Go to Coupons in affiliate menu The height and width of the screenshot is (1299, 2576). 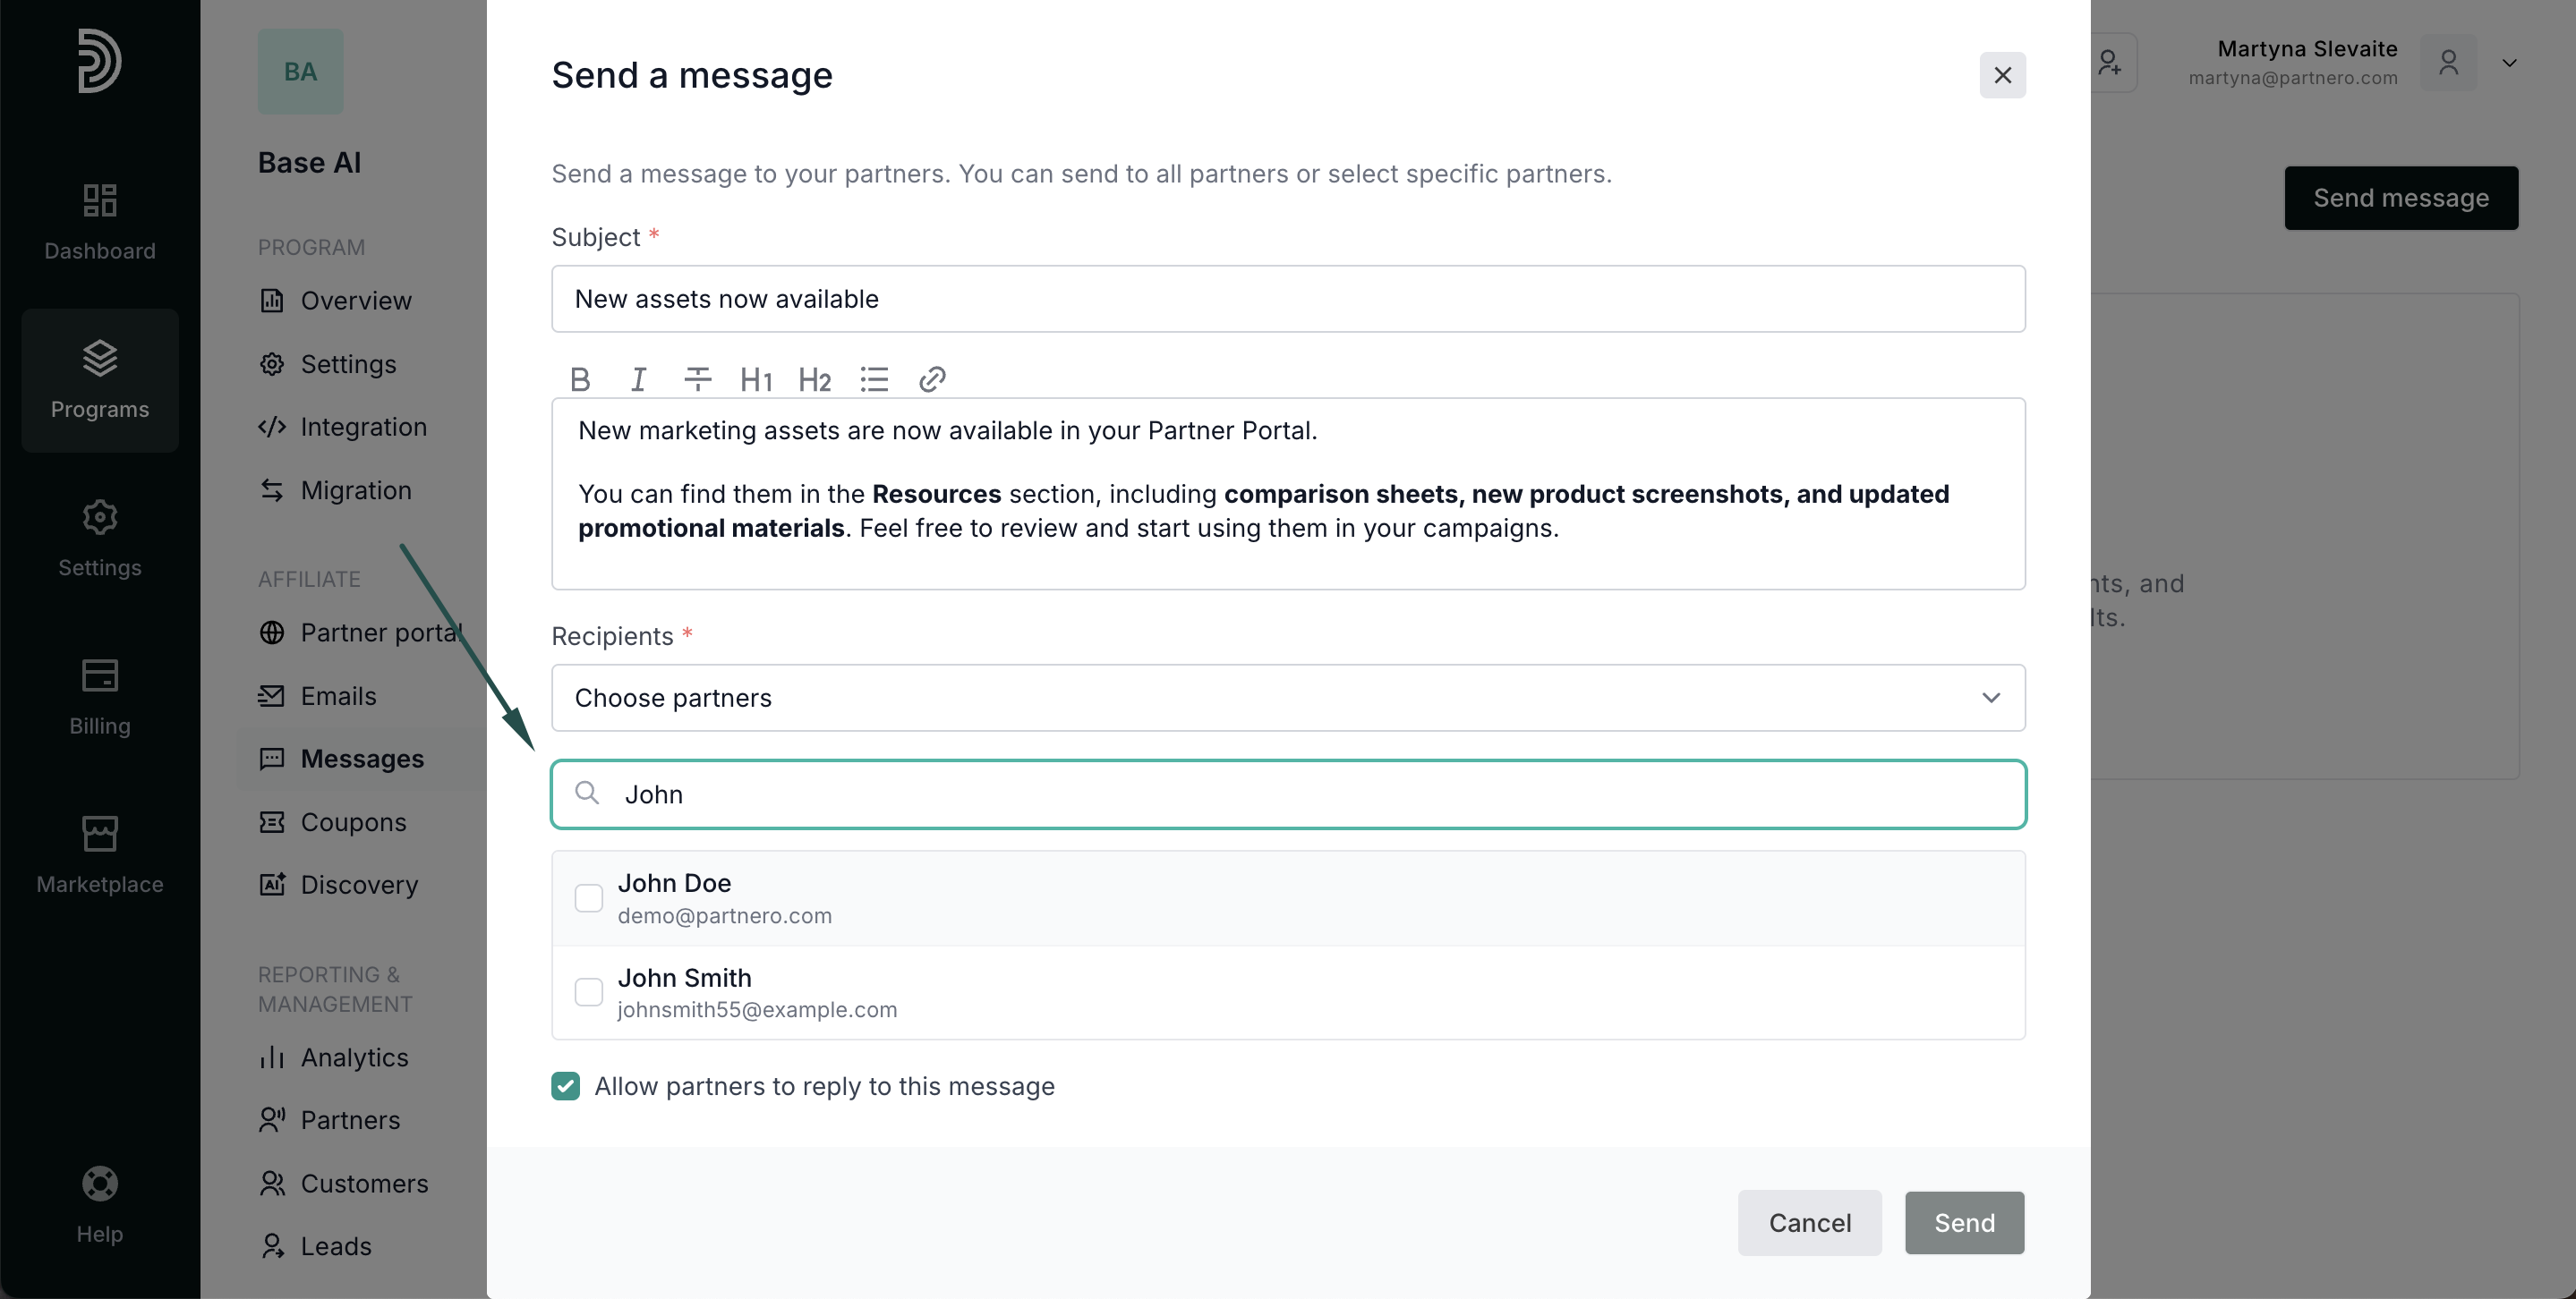(353, 822)
